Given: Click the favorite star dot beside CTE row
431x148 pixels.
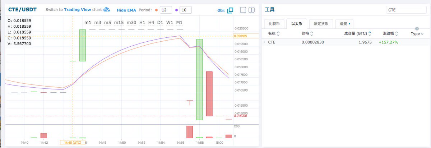Looking at the screenshot, I should pyautogui.click(x=265, y=42).
